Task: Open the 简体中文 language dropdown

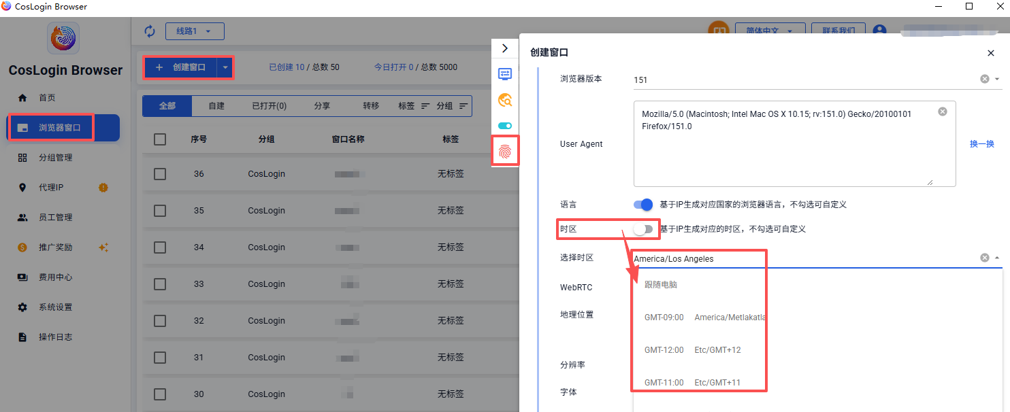Action: click(x=770, y=31)
